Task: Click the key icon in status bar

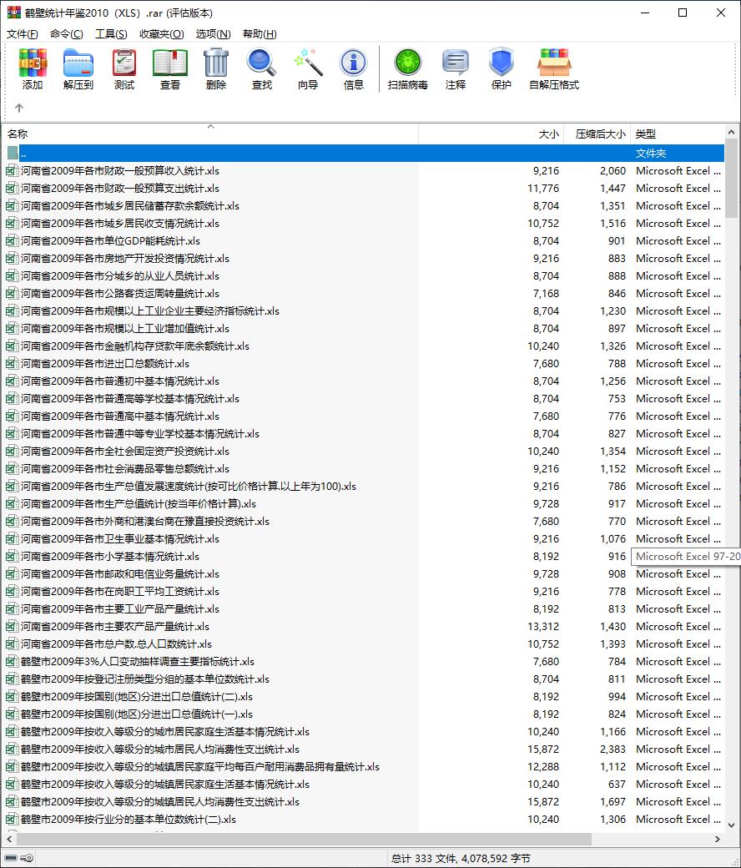Action: pyautogui.click(x=27, y=858)
